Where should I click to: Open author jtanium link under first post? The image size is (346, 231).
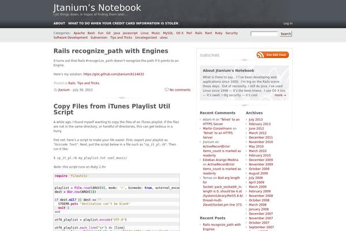click(x=64, y=90)
